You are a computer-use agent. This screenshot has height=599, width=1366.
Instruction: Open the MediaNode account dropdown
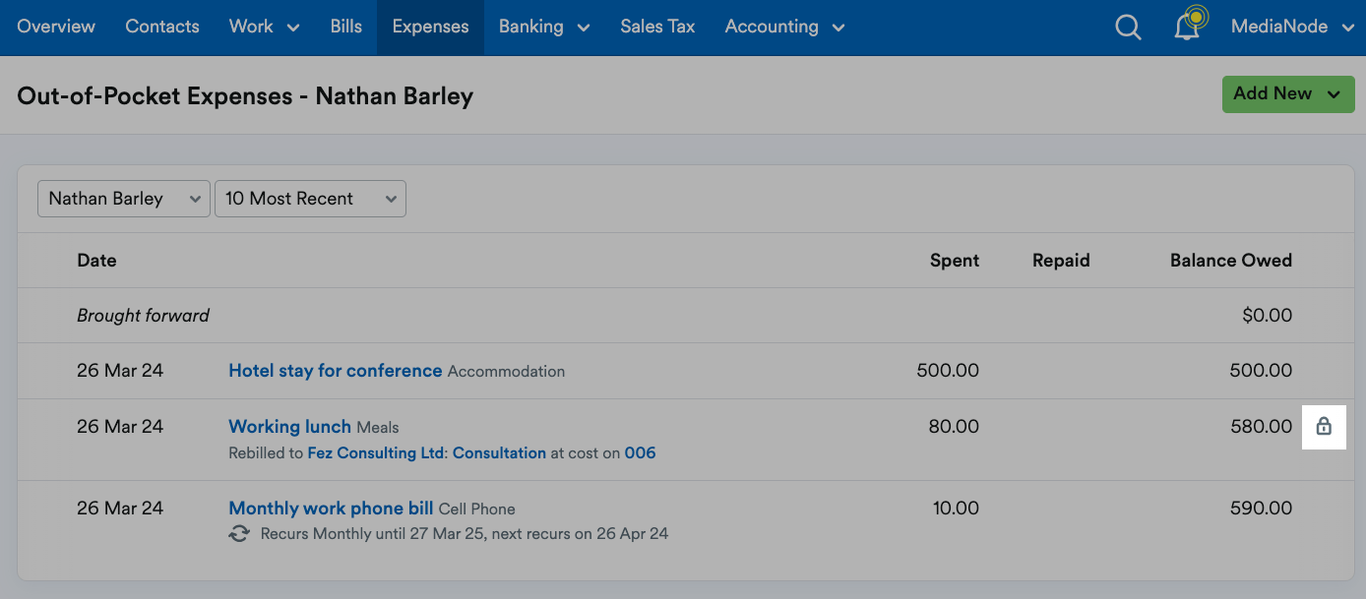pyautogui.click(x=1291, y=27)
